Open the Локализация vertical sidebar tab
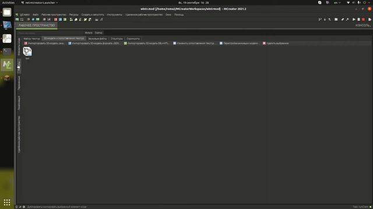Viewport: 373px width, 209px height. [x=19, y=103]
